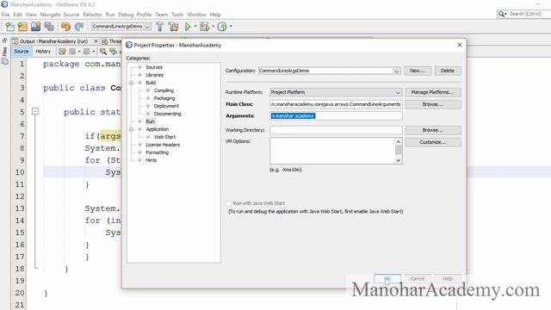Click the Redo arrow icon
551x310 pixels.
point(79,27)
